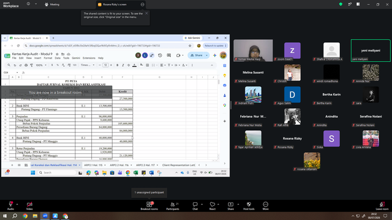This screenshot has width=392, height=220.
Task: Toggle mute with the Zoom Audio button
Action: (10, 206)
